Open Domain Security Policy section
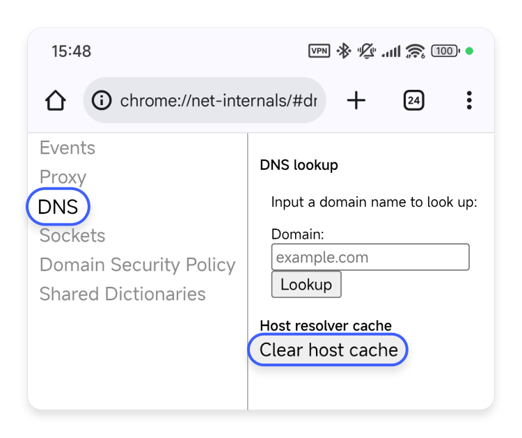The height and width of the screenshot is (438, 522). [137, 265]
